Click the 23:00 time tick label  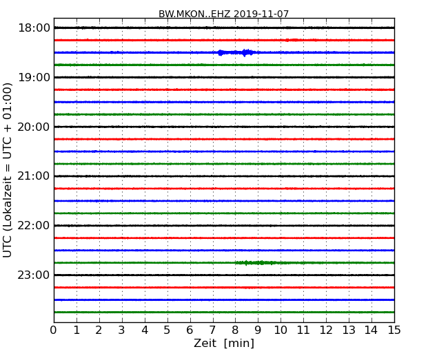click(x=34, y=275)
